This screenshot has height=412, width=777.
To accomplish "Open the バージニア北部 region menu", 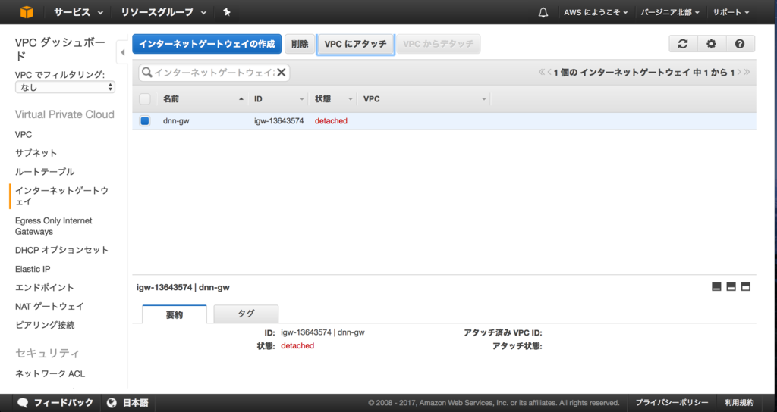I will pyautogui.click(x=670, y=12).
